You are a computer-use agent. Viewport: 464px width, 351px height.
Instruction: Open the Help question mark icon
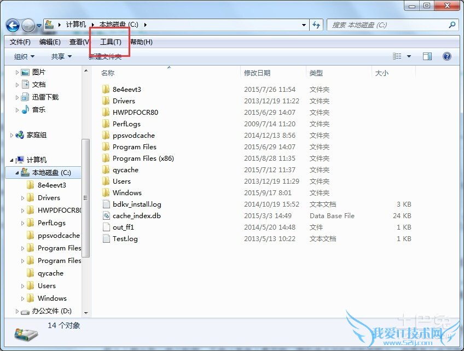(x=447, y=56)
